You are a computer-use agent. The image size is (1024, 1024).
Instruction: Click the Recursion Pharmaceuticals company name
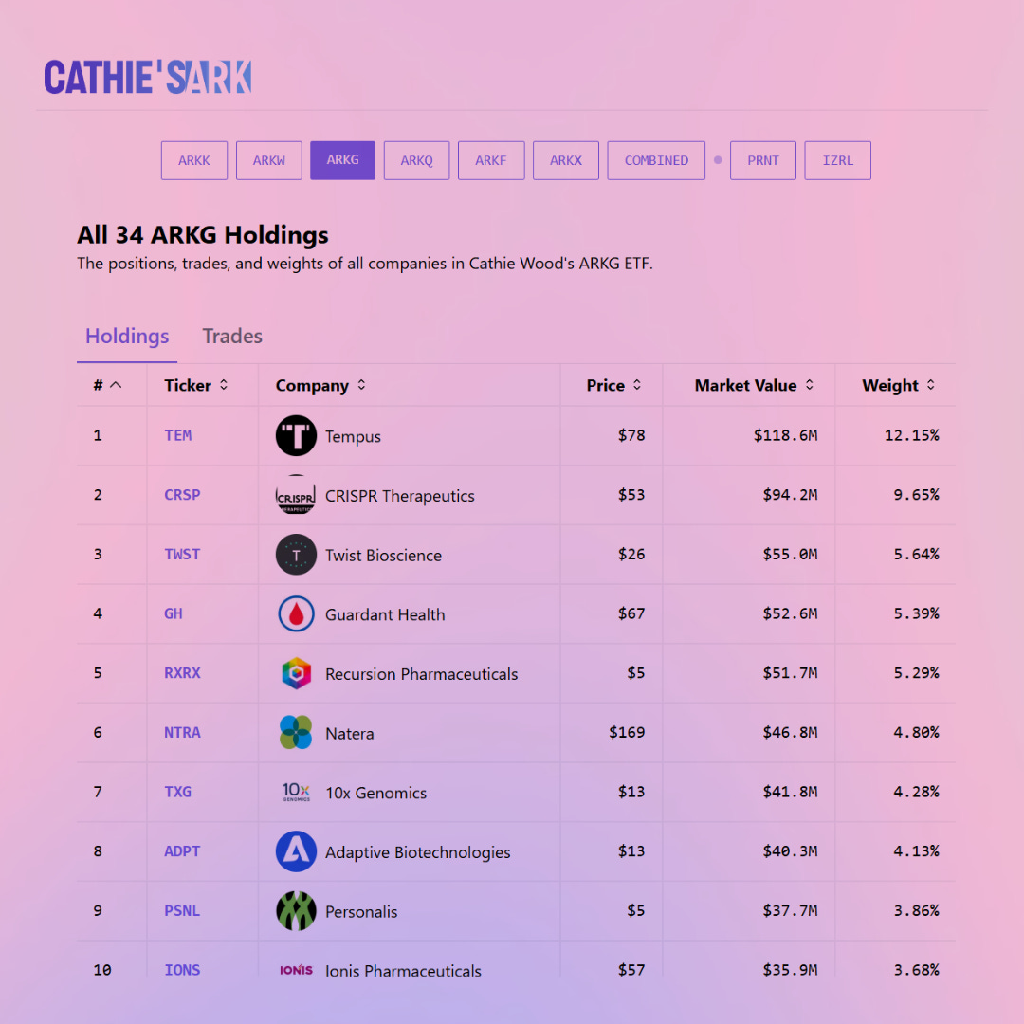(x=421, y=675)
